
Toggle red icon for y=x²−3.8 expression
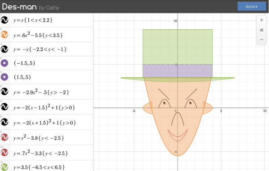coord(4,137)
